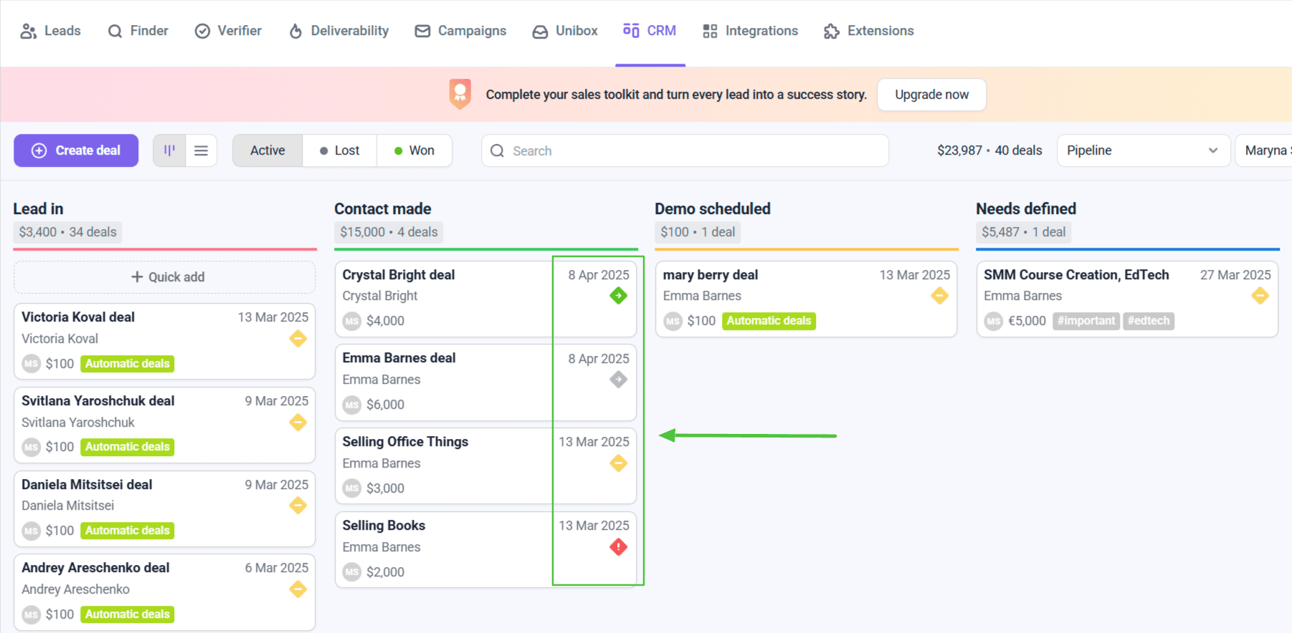Viewport: 1292px width, 633px height.
Task: Focus the deals Search field
Action: click(x=685, y=150)
